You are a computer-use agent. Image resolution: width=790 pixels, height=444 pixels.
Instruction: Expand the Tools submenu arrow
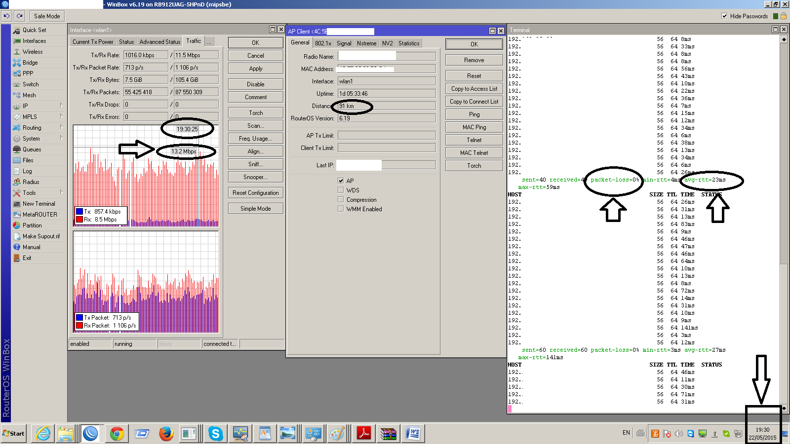coord(61,192)
